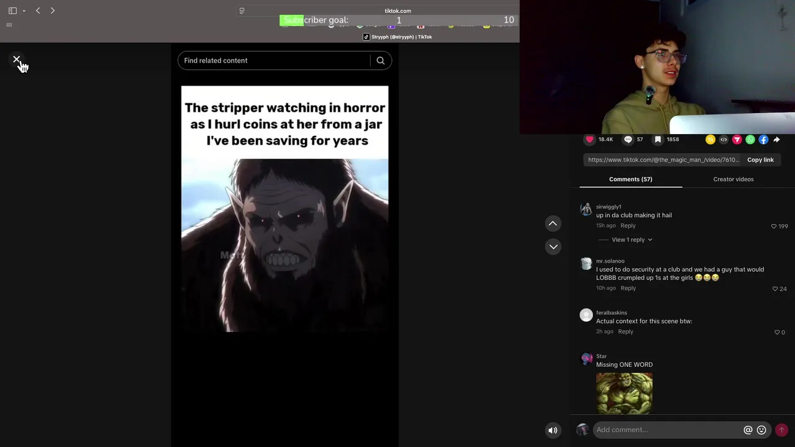Click username Star
The image size is (795, 447).
tap(601, 356)
